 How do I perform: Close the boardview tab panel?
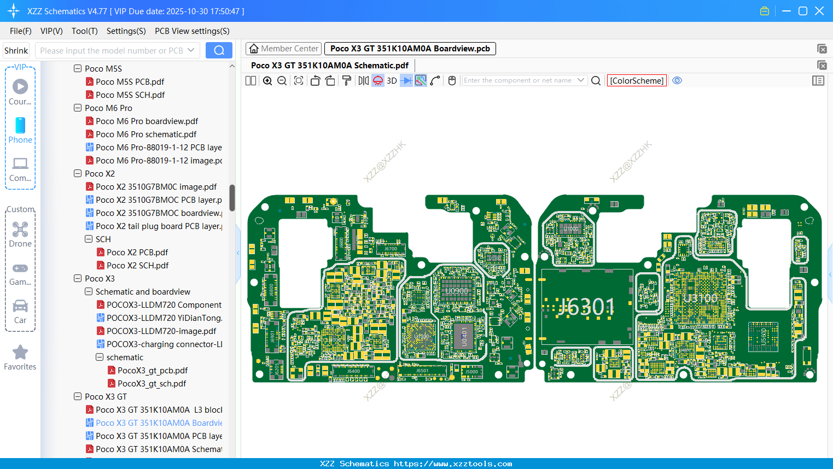coord(822,49)
